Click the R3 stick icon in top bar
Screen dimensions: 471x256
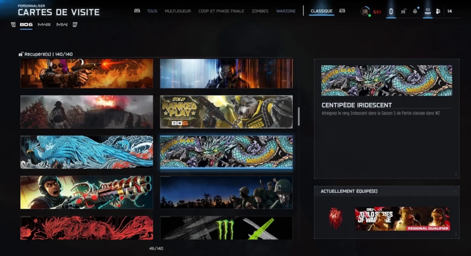coord(428,11)
